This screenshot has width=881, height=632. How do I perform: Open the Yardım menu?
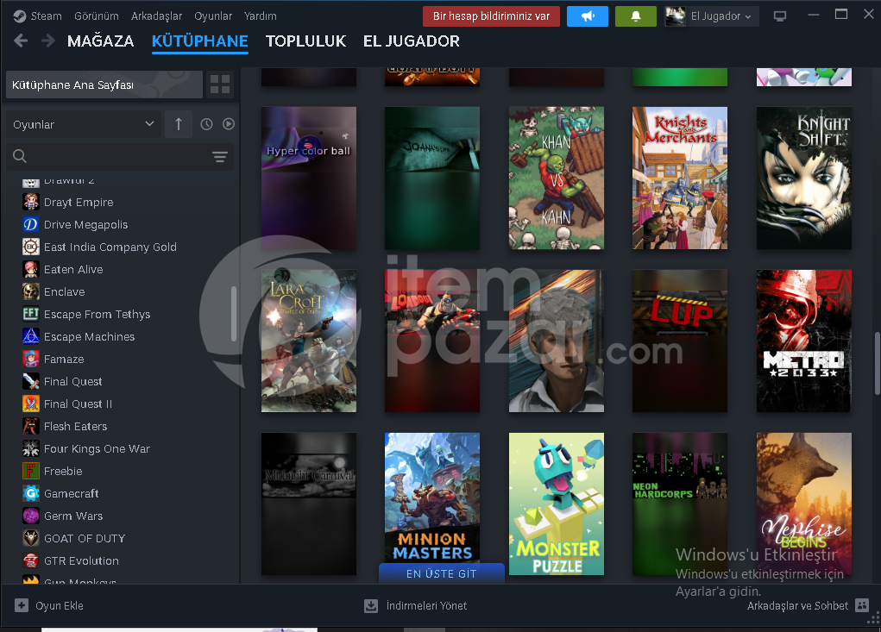point(260,16)
